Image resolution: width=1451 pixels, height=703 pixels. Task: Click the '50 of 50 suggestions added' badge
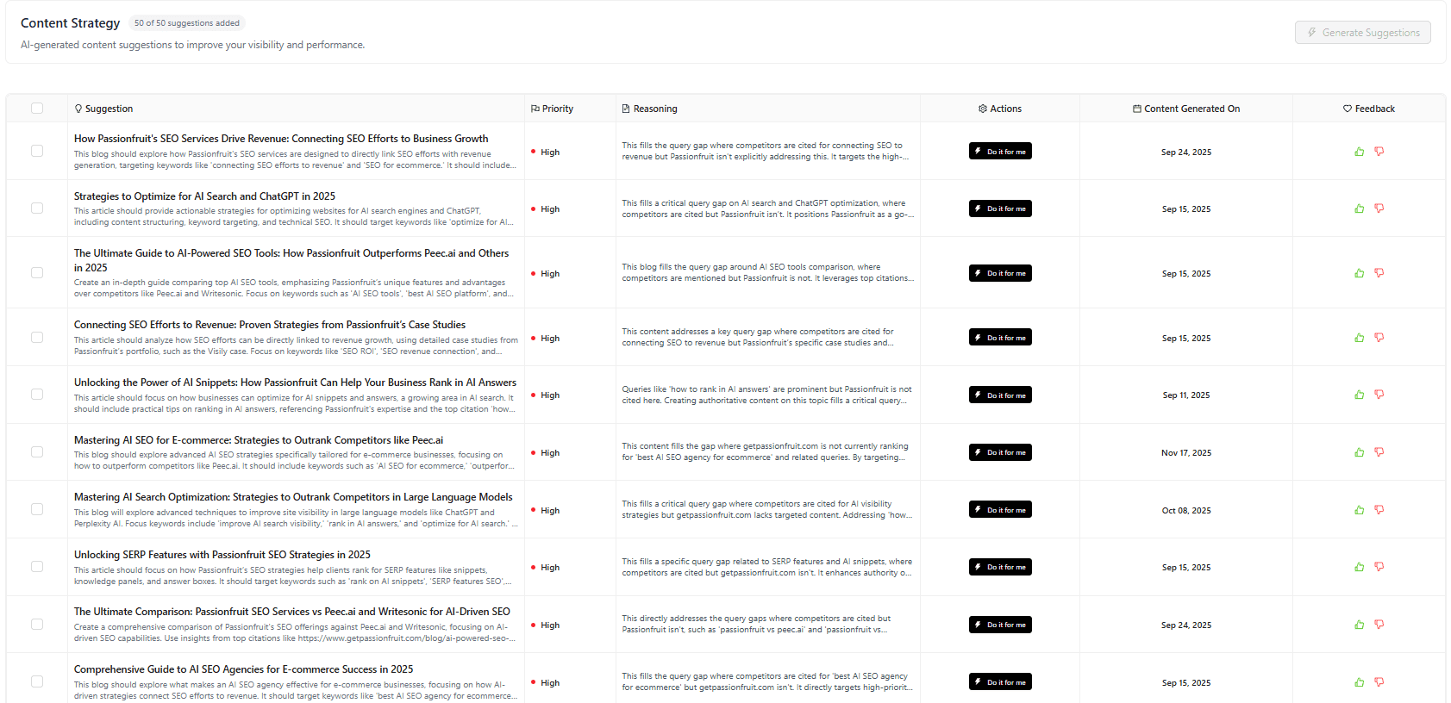187,23
